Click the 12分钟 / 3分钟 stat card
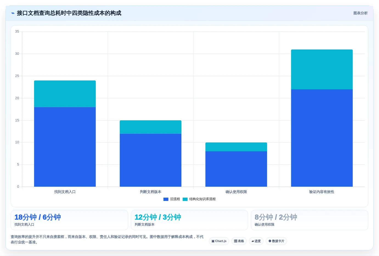The width and height of the screenshot is (379, 256). coord(189,220)
